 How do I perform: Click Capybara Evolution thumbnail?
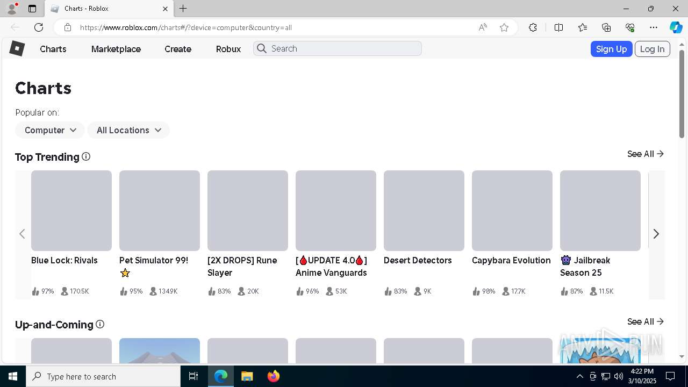pos(512,211)
